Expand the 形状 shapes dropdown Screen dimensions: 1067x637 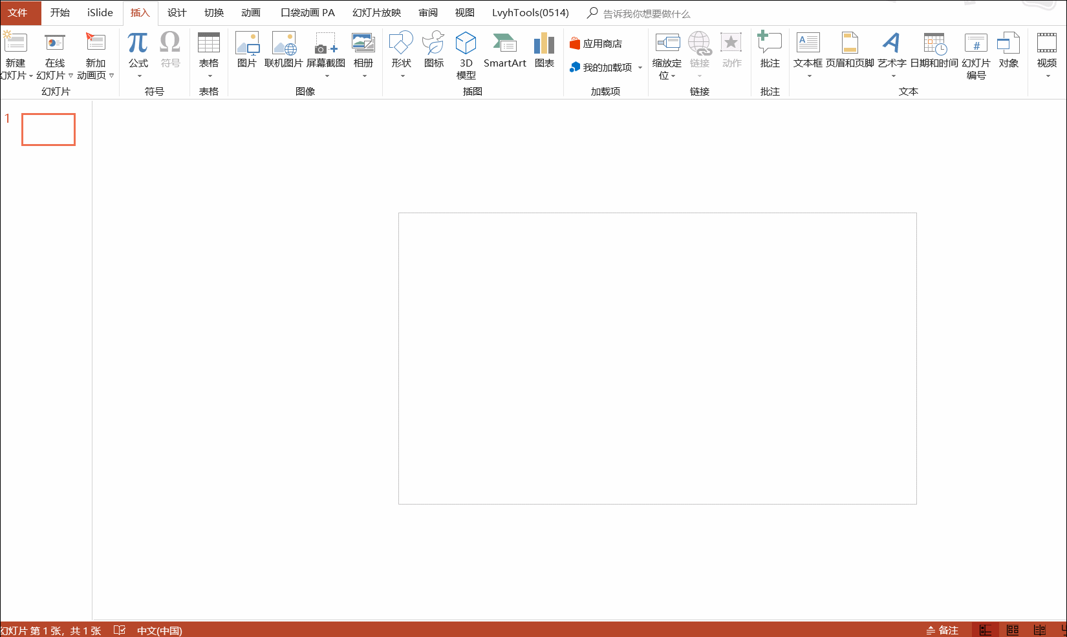(x=402, y=76)
